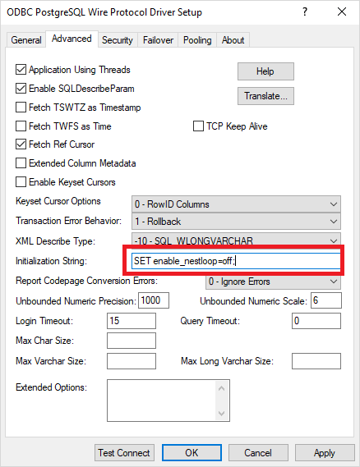This screenshot has height=467, width=360.
Task: Open the Keyset Cursor Options dropdown
Action: tap(236, 204)
